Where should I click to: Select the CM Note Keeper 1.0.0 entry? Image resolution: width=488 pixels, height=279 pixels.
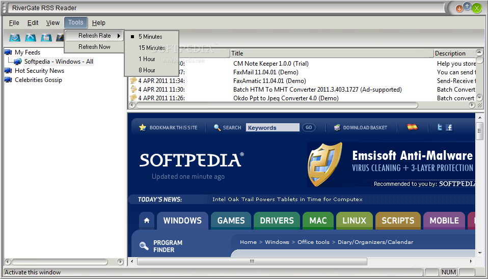(x=271, y=64)
